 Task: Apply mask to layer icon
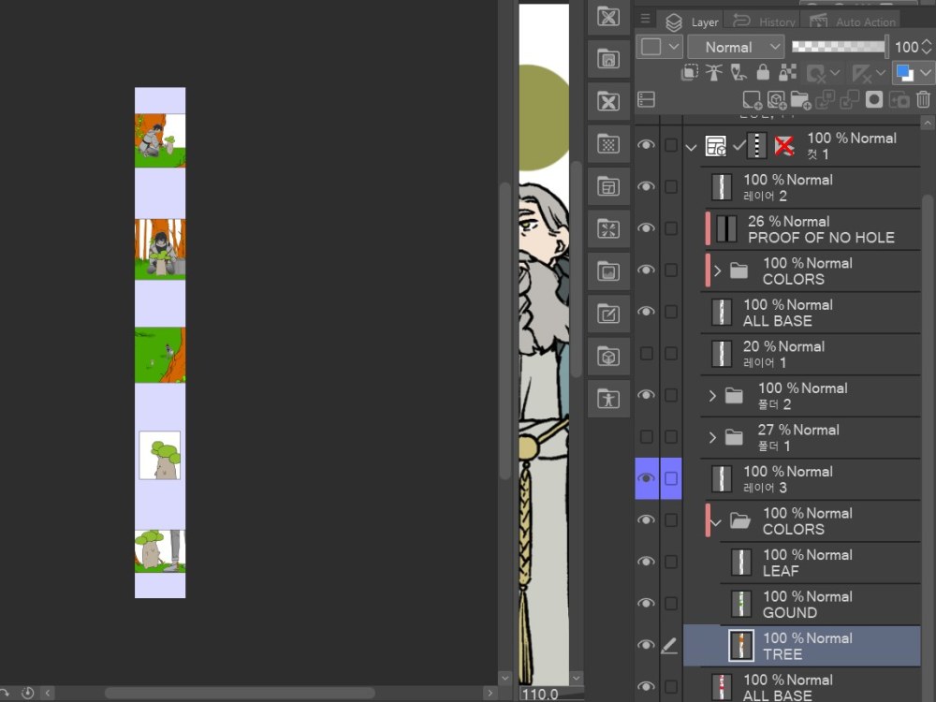click(x=899, y=100)
